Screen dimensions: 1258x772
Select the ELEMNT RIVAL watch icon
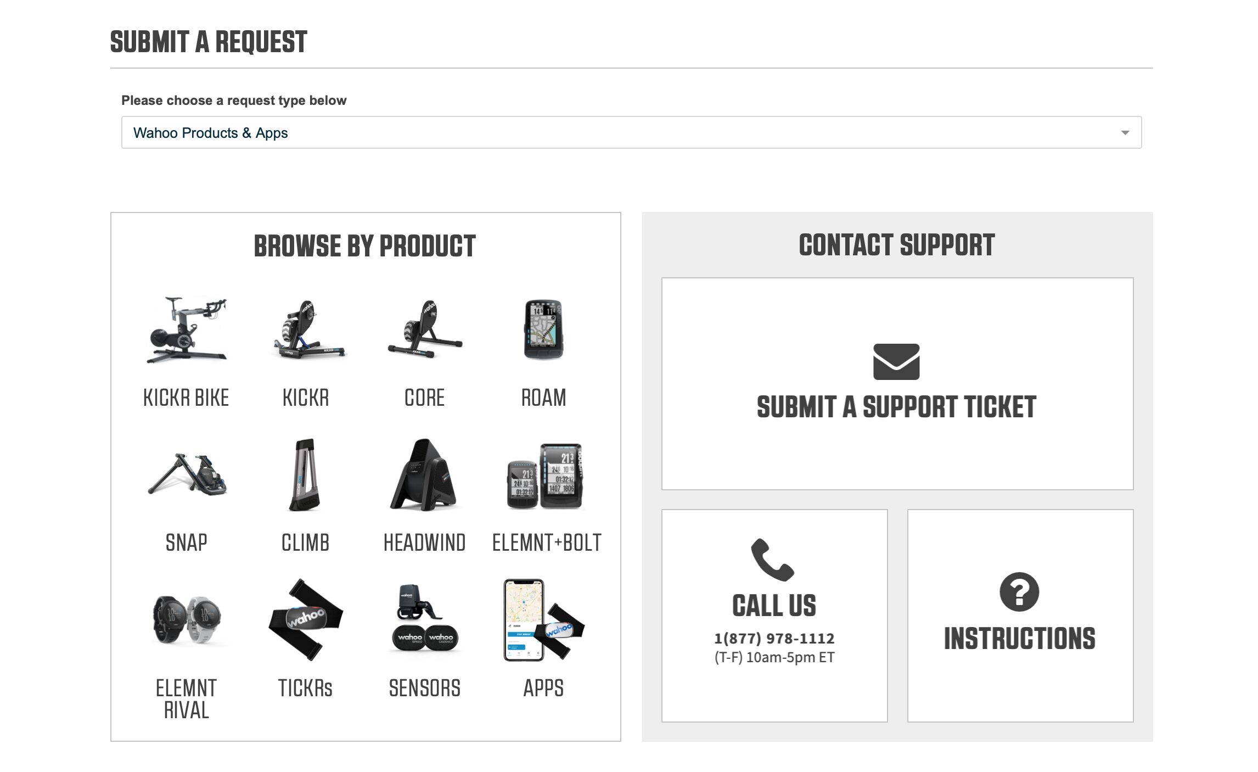pos(187,619)
